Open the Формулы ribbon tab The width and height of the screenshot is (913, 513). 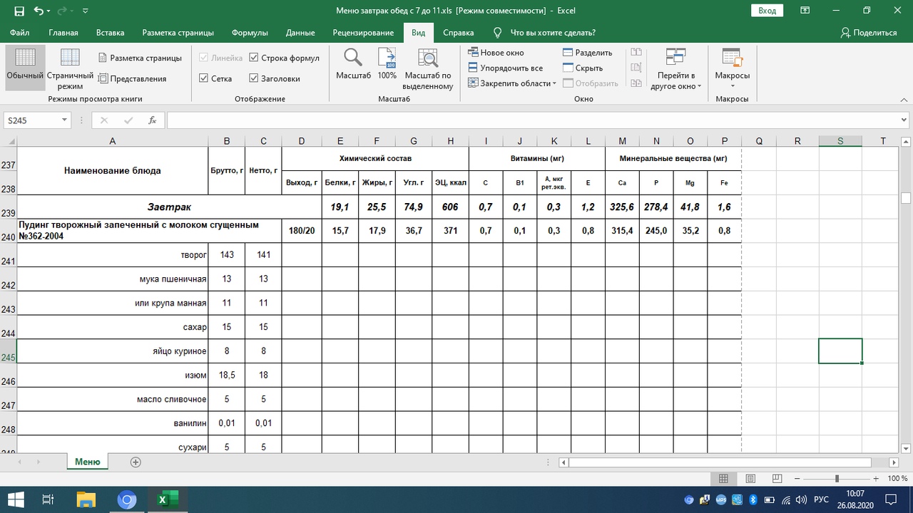[x=250, y=33]
